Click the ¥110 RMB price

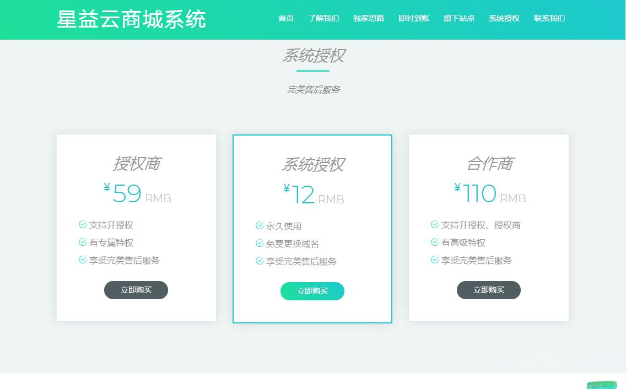point(490,194)
